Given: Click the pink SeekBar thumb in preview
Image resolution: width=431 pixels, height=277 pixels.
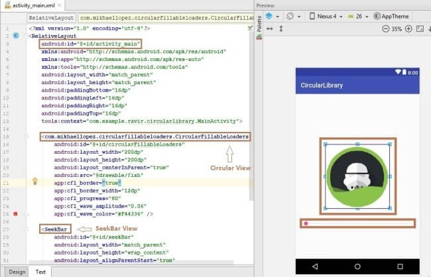Looking at the screenshot, I should [x=306, y=223].
